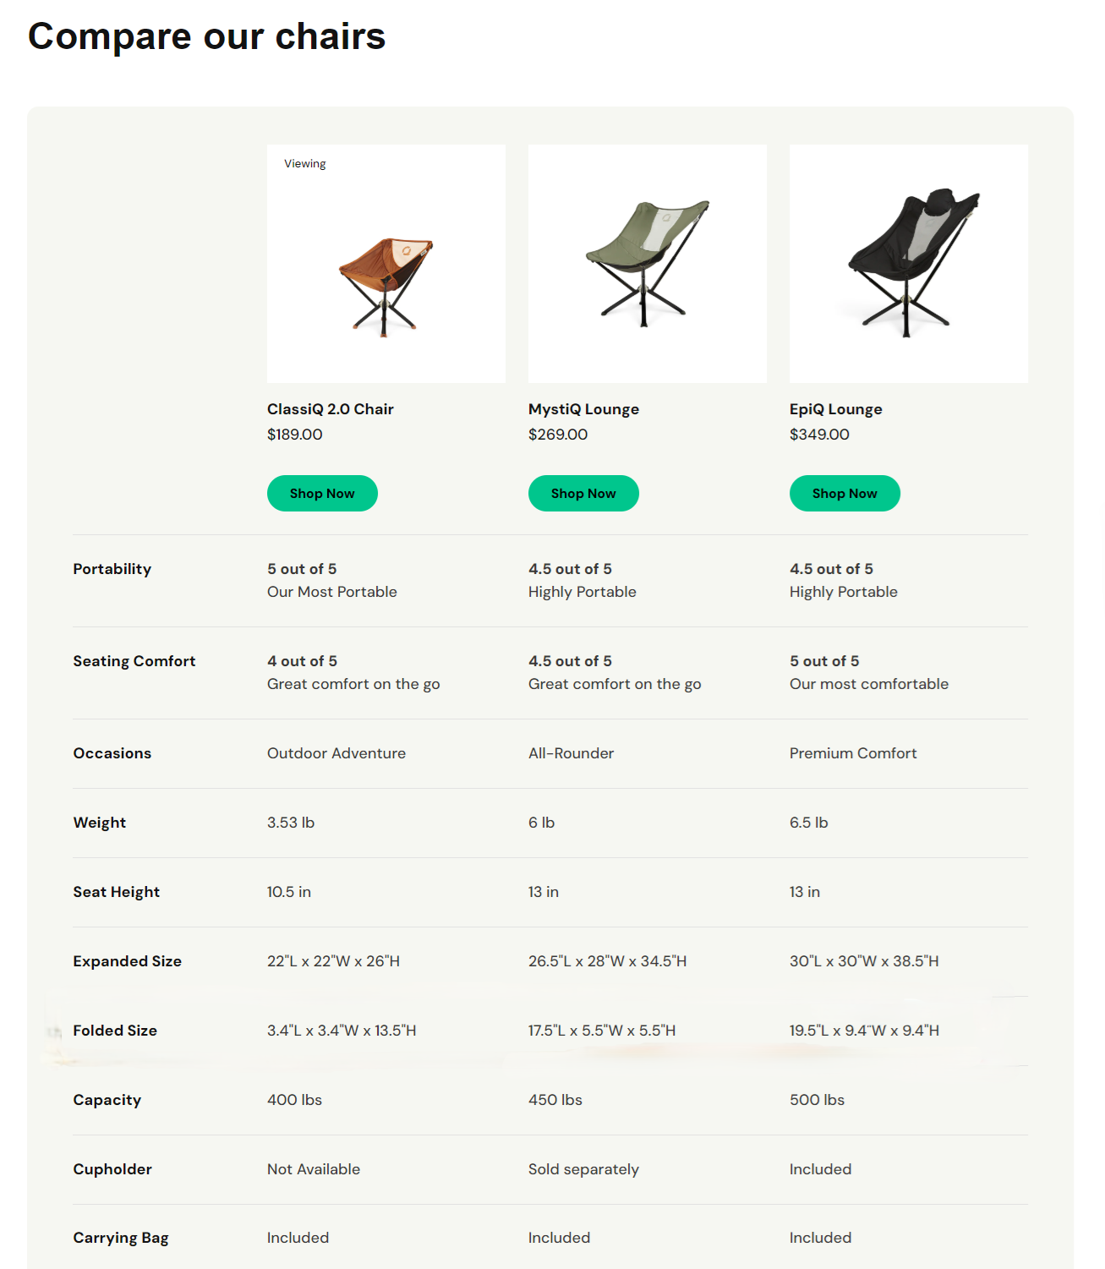The image size is (1105, 1269).
Task: Select the ClassiQ 2.0 Chair title link
Action: point(331,409)
